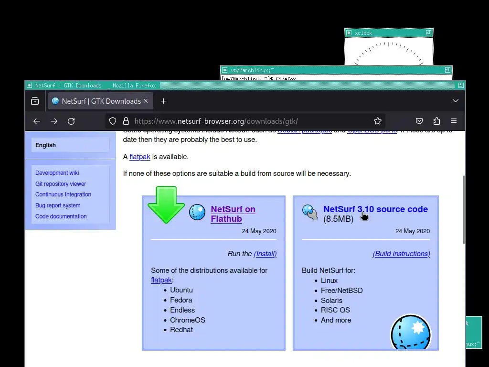Viewport: 489px width, 367px height.
Task: Go back to the previous page
Action: click(x=37, y=121)
